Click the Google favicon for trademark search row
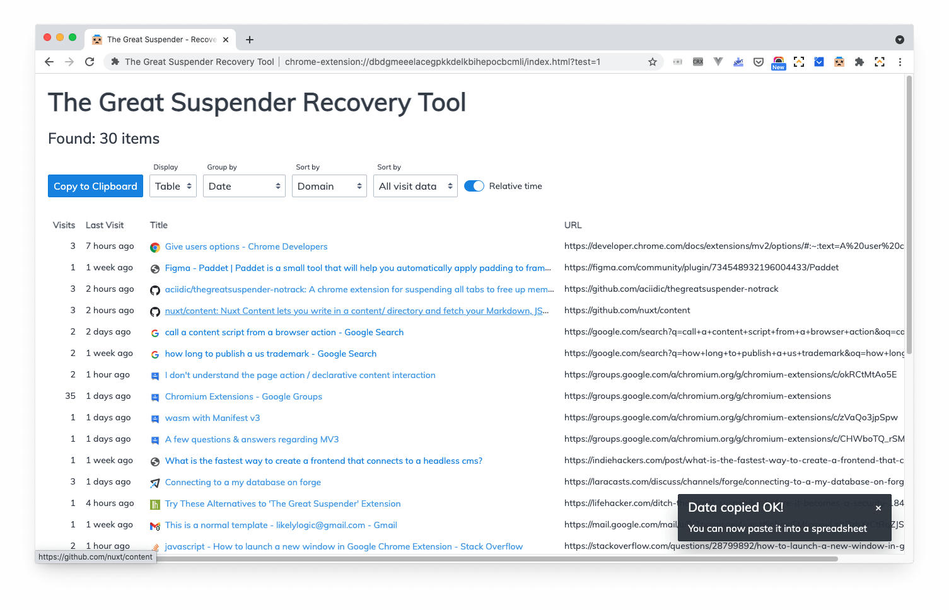 (155, 355)
